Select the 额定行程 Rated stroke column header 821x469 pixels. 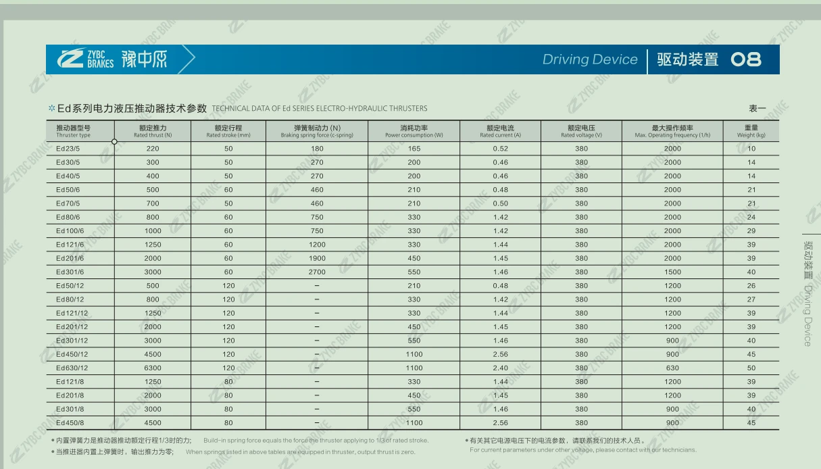point(228,131)
